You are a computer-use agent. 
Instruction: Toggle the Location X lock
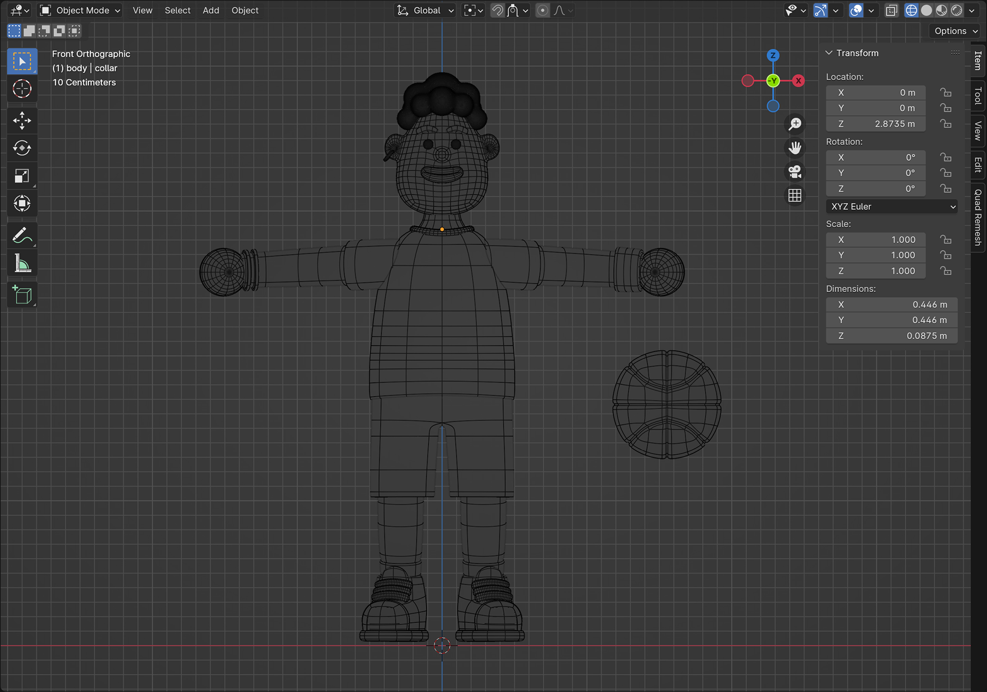(x=945, y=93)
